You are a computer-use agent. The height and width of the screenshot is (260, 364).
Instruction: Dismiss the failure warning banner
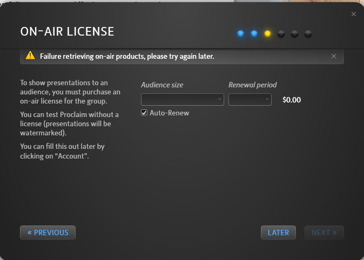coord(334,56)
